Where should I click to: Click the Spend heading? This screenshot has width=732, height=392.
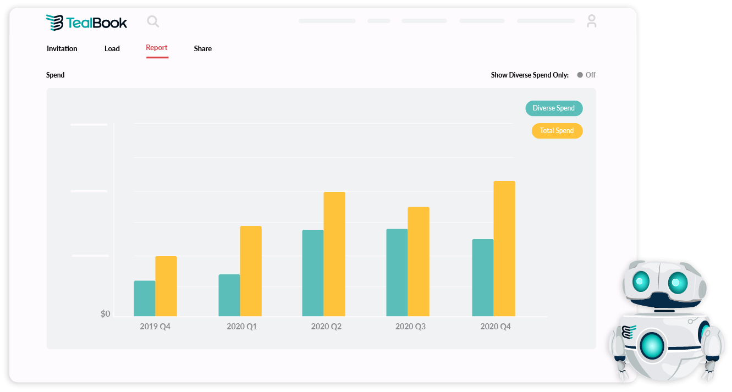[x=56, y=75]
